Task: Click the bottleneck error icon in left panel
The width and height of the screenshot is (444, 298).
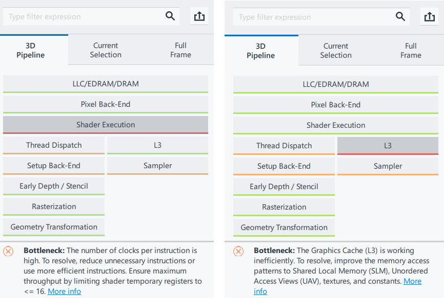Action: click(9, 251)
